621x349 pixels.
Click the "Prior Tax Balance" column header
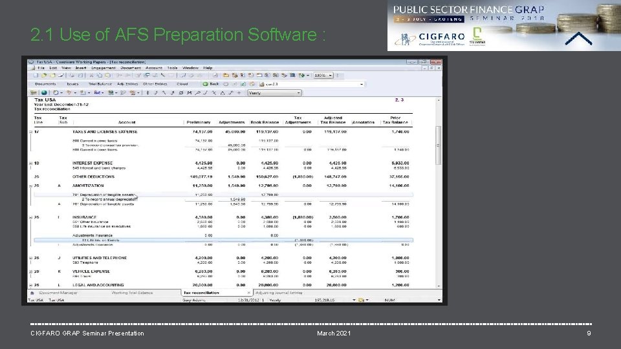[395, 120]
